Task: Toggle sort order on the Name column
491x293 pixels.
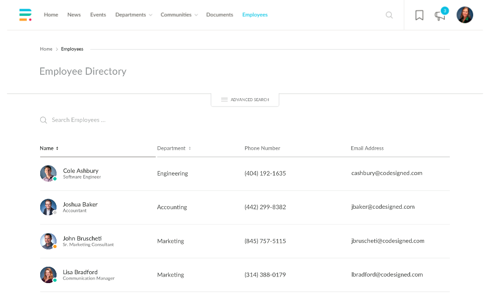Action: (x=57, y=148)
